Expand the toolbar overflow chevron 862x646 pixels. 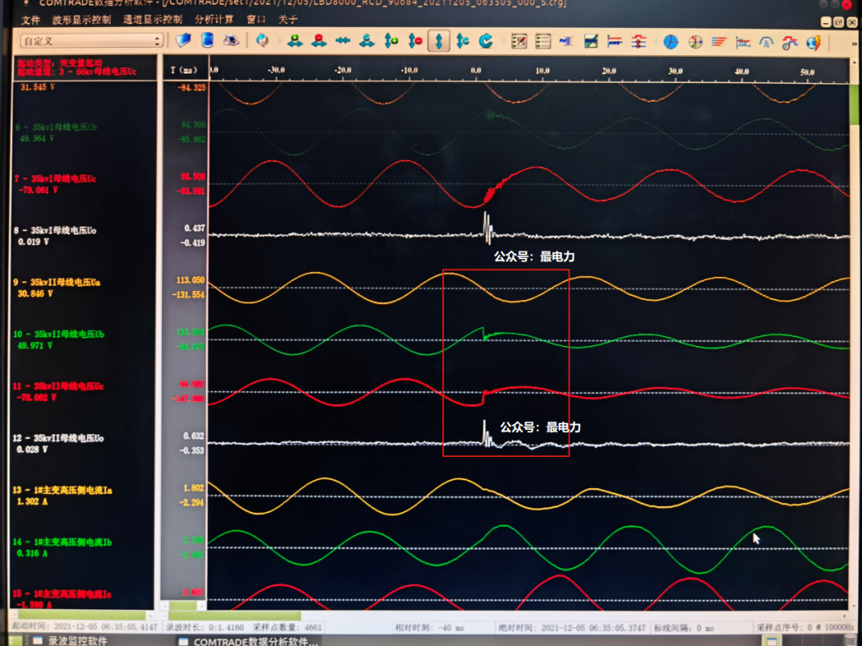pos(854,43)
